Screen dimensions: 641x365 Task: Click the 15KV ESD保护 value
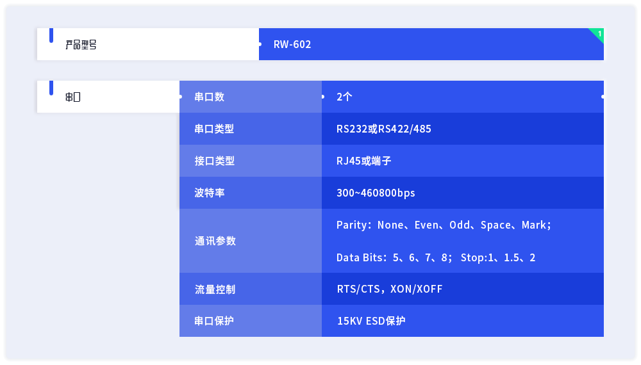tap(371, 321)
